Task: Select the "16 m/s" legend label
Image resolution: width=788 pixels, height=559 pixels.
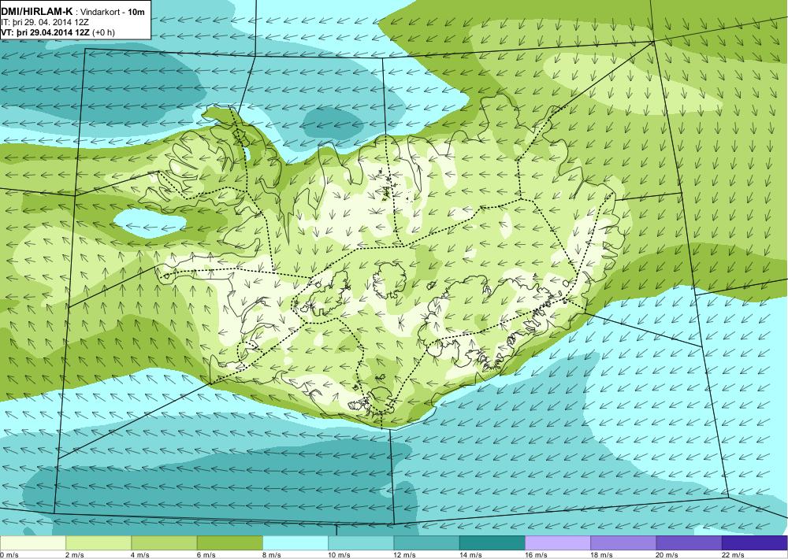Action: coord(536,555)
